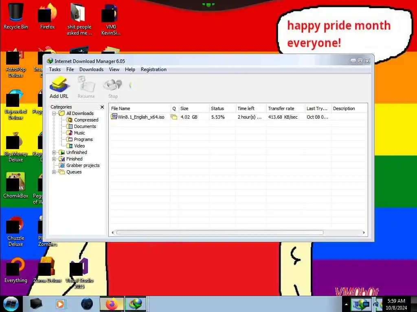The image size is (417, 312).
Task: Select Win8.1_English_x64.iso download row
Action: [238, 117]
